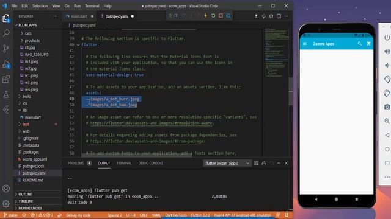Click YAML language mode in status bar

point(156,215)
